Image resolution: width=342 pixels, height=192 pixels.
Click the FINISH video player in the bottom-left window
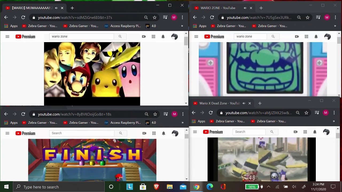(x=92, y=160)
